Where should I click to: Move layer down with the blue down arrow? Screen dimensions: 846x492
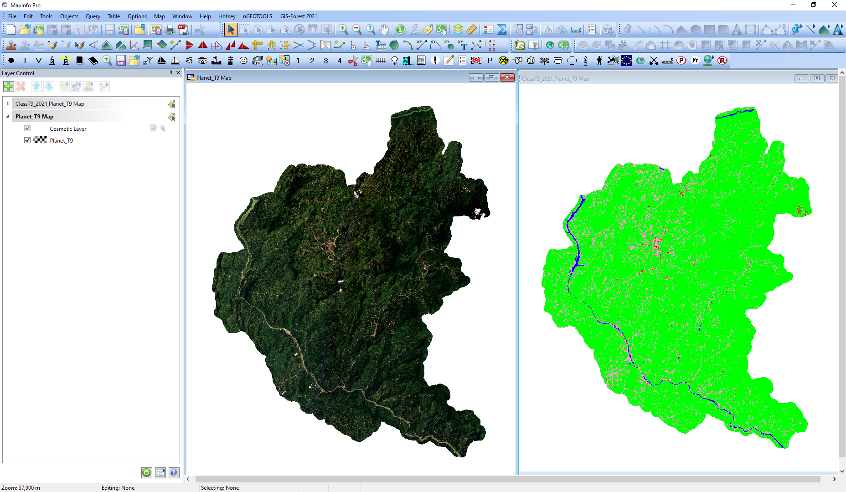[49, 87]
